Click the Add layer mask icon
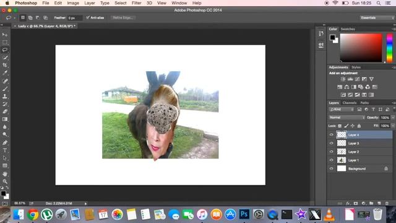Image resolution: width=396 pixels, height=223 pixels. tap(356, 203)
